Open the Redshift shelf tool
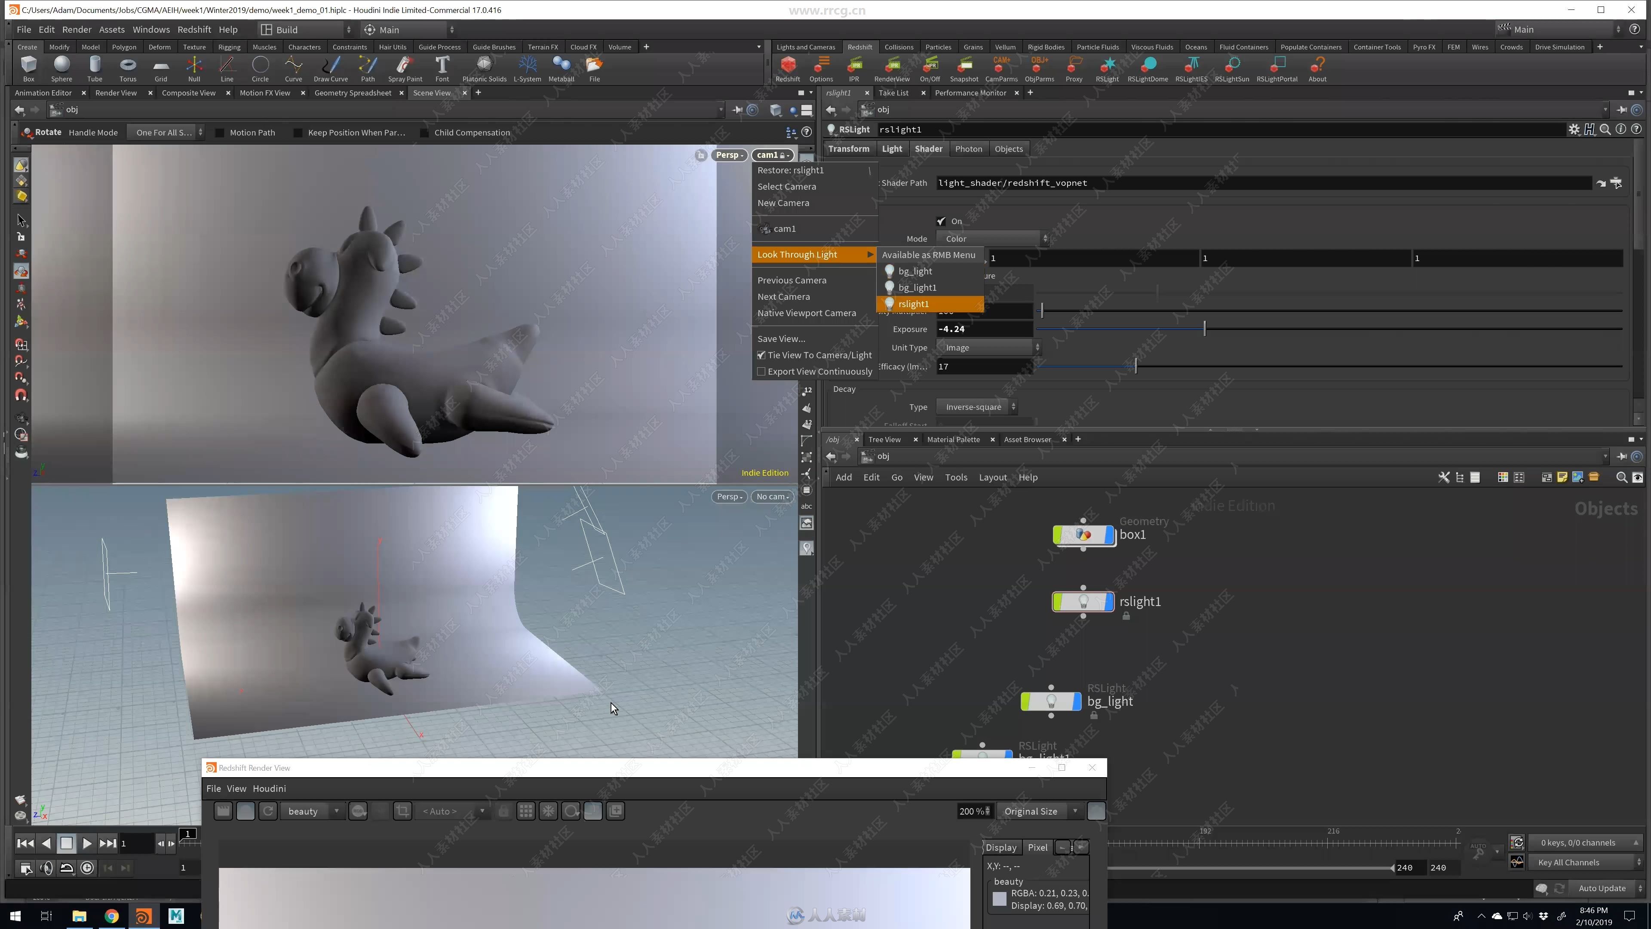Viewport: 1651px width, 929px height. click(788, 69)
